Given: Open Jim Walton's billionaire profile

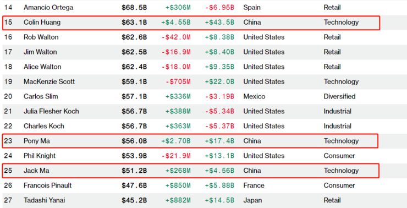Looking at the screenshot, I should (x=40, y=52).
